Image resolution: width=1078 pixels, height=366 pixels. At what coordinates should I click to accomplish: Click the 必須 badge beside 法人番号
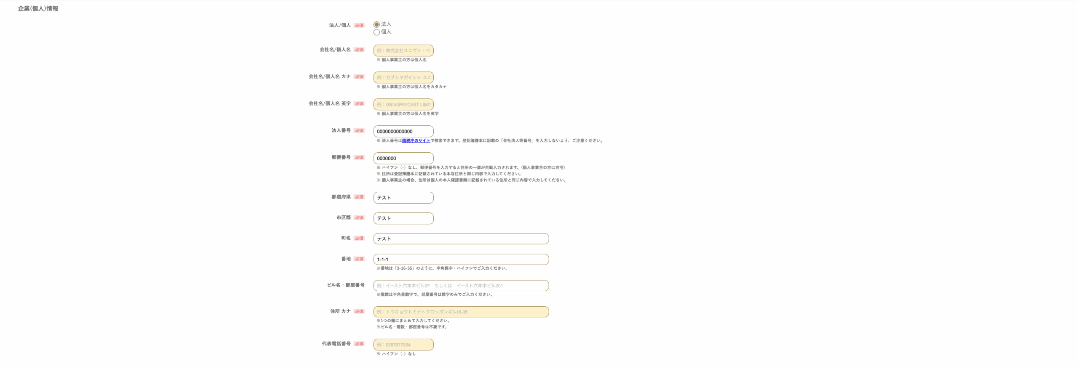pos(359,130)
